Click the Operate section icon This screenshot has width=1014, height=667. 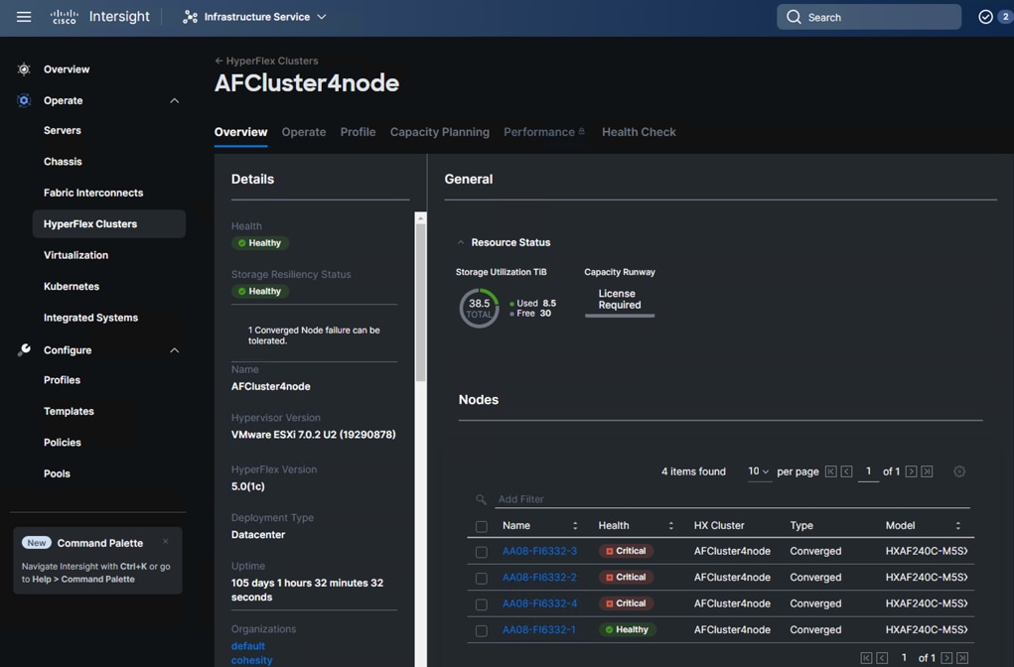coord(24,100)
